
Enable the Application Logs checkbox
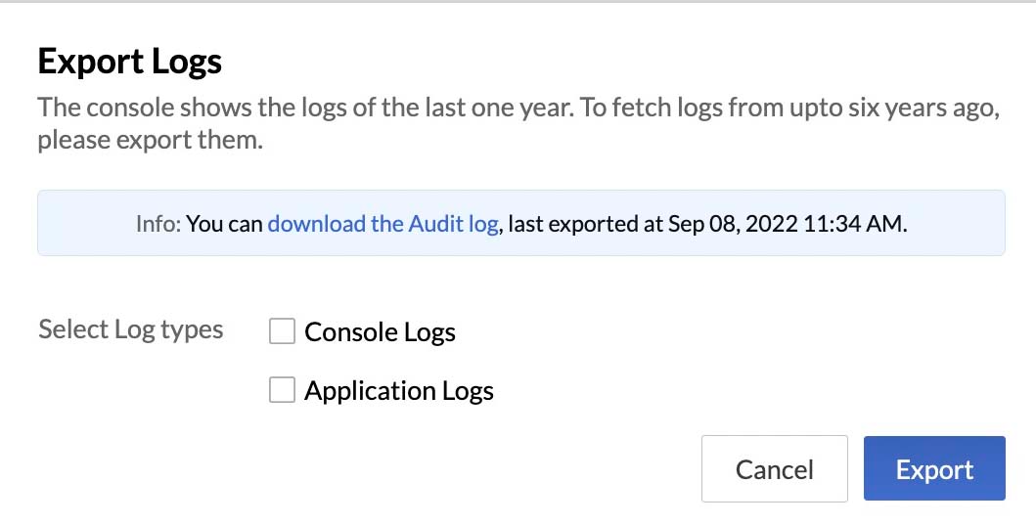point(282,390)
